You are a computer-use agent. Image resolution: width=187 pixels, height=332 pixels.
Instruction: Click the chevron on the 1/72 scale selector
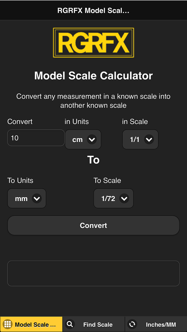pos(124,198)
